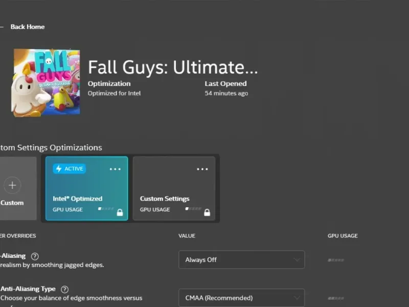Click GPU usage meter on Intel Optimized card
The width and height of the screenshot is (409, 307).
[106, 209]
